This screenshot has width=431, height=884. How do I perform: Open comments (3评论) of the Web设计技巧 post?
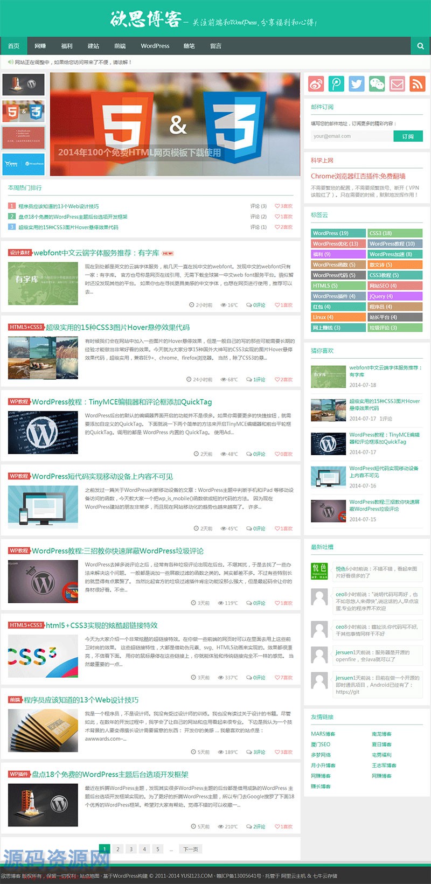tap(256, 752)
